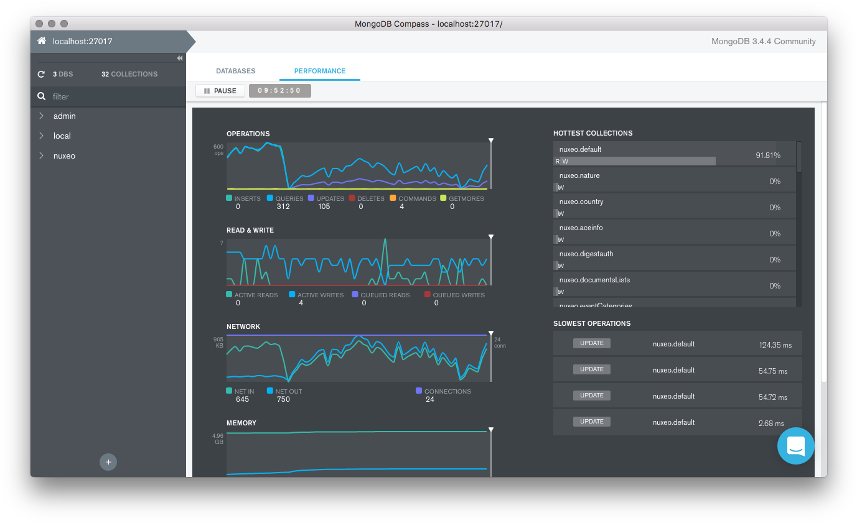Click the Net In legend swatch
Image resolution: width=857 pixels, height=523 pixels.
pos(229,391)
